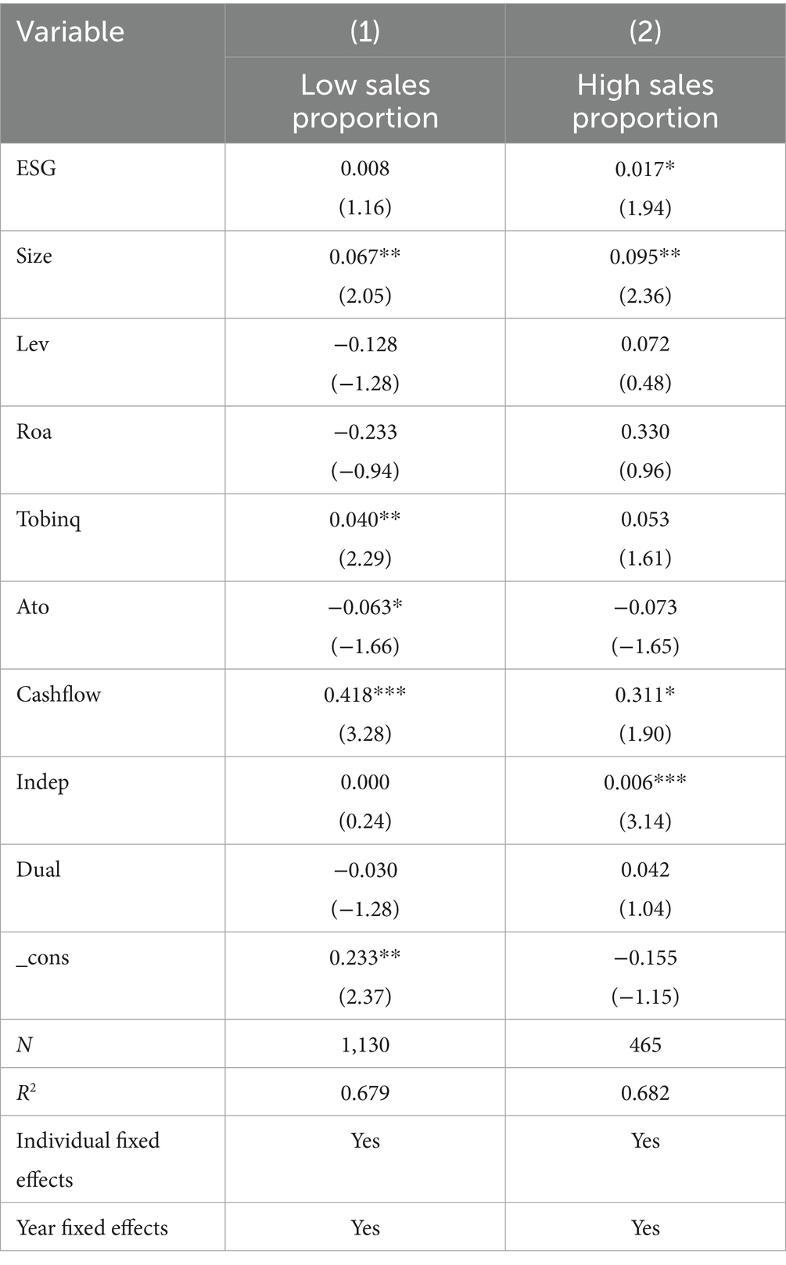
Task: Click the Variable column header
Action: [x=70, y=32]
